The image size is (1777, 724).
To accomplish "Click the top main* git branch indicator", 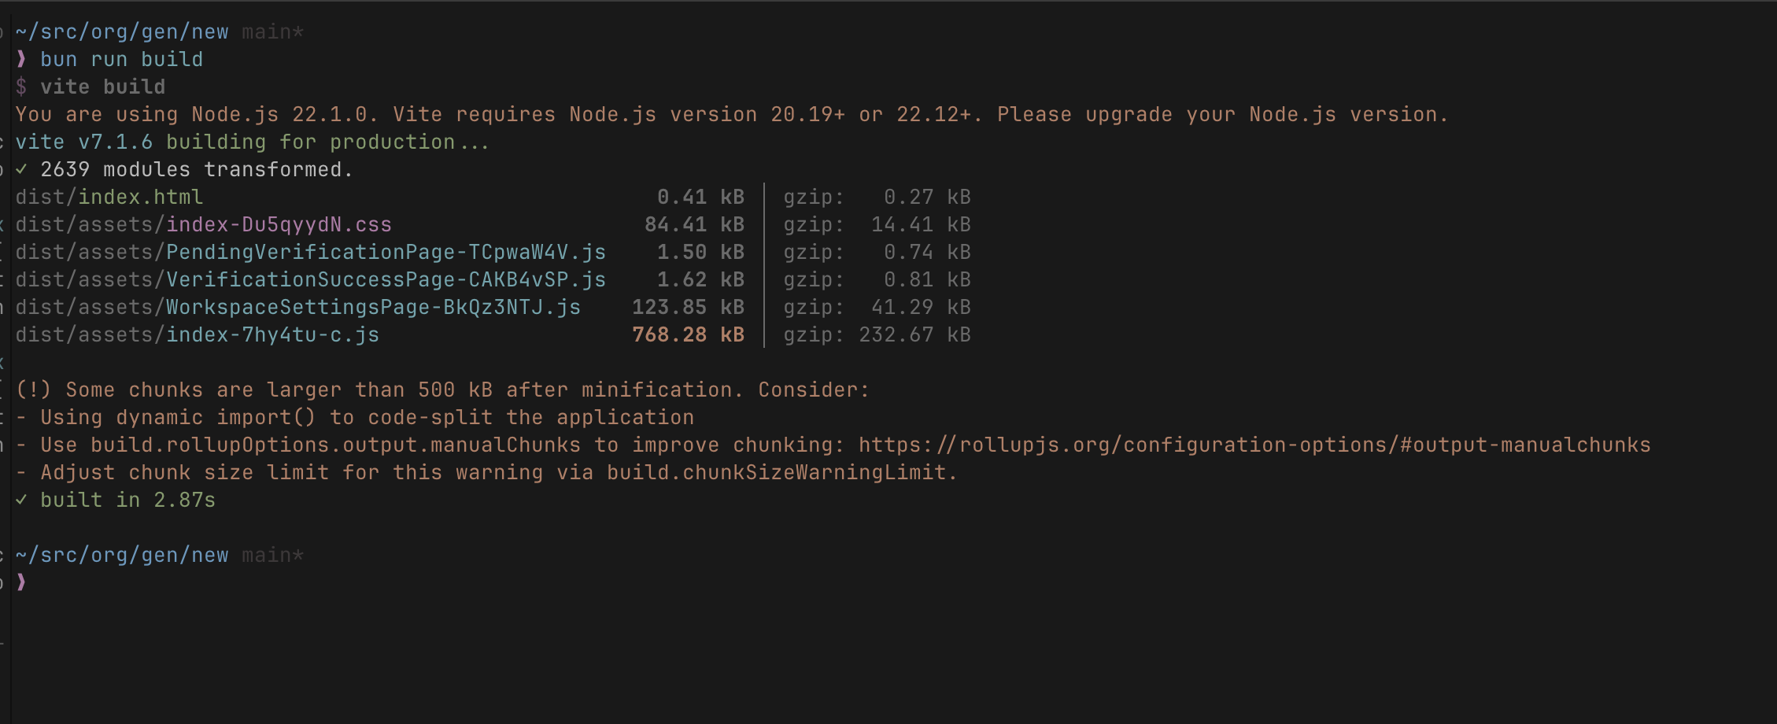I will pos(272,31).
